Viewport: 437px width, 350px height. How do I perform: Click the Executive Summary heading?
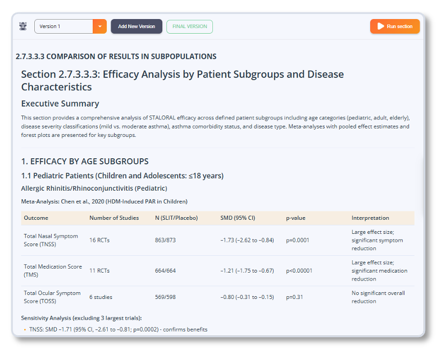point(60,104)
